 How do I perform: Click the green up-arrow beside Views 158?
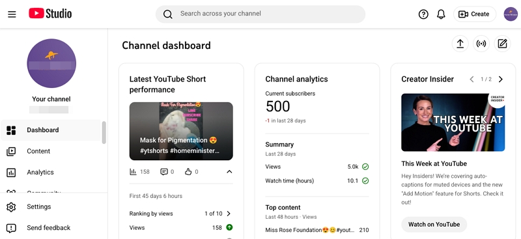click(229, 227)
